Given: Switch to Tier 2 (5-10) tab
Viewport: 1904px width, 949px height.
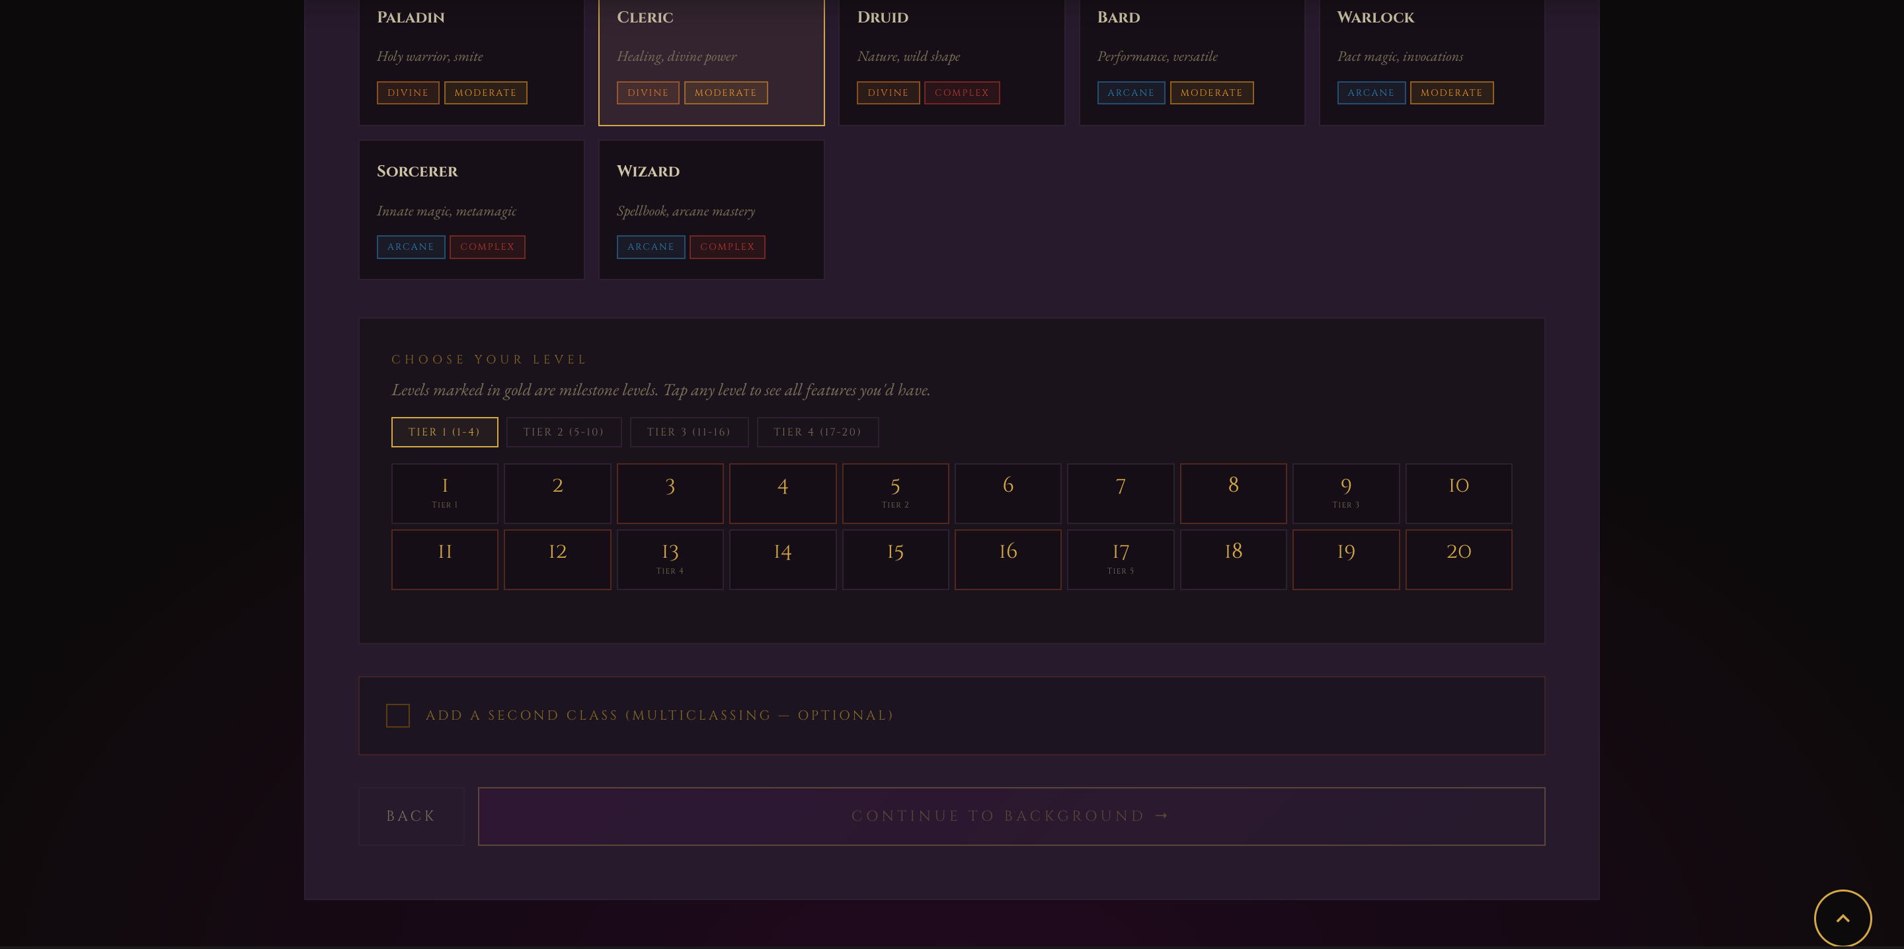Looking at the screenshot, I should click(564, 432).
